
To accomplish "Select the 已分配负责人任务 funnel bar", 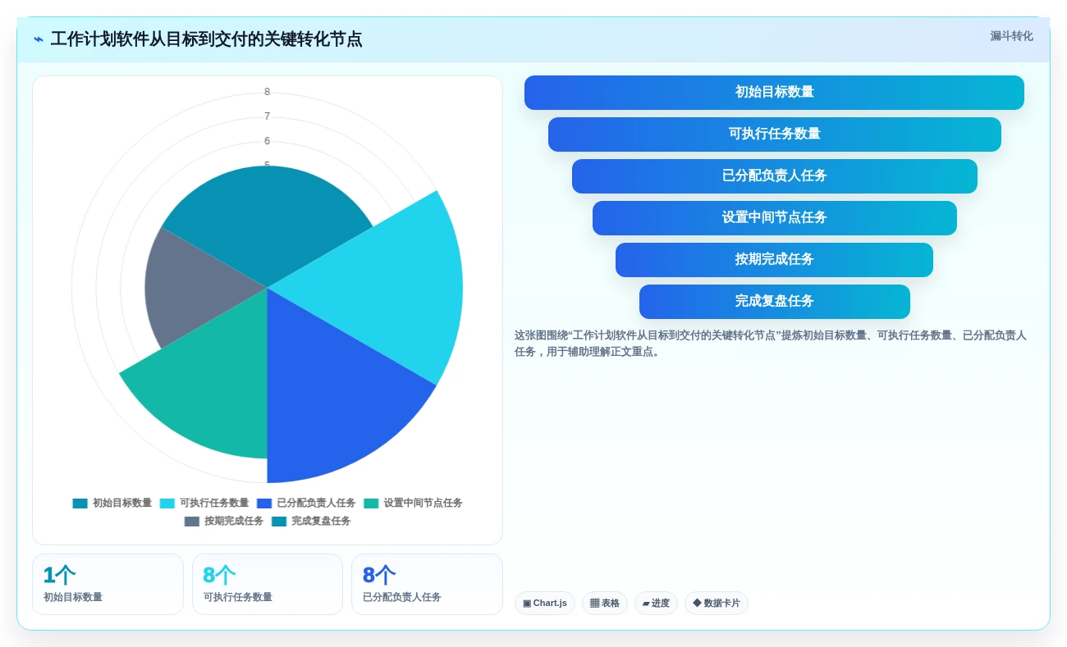I will coord(774,176).
